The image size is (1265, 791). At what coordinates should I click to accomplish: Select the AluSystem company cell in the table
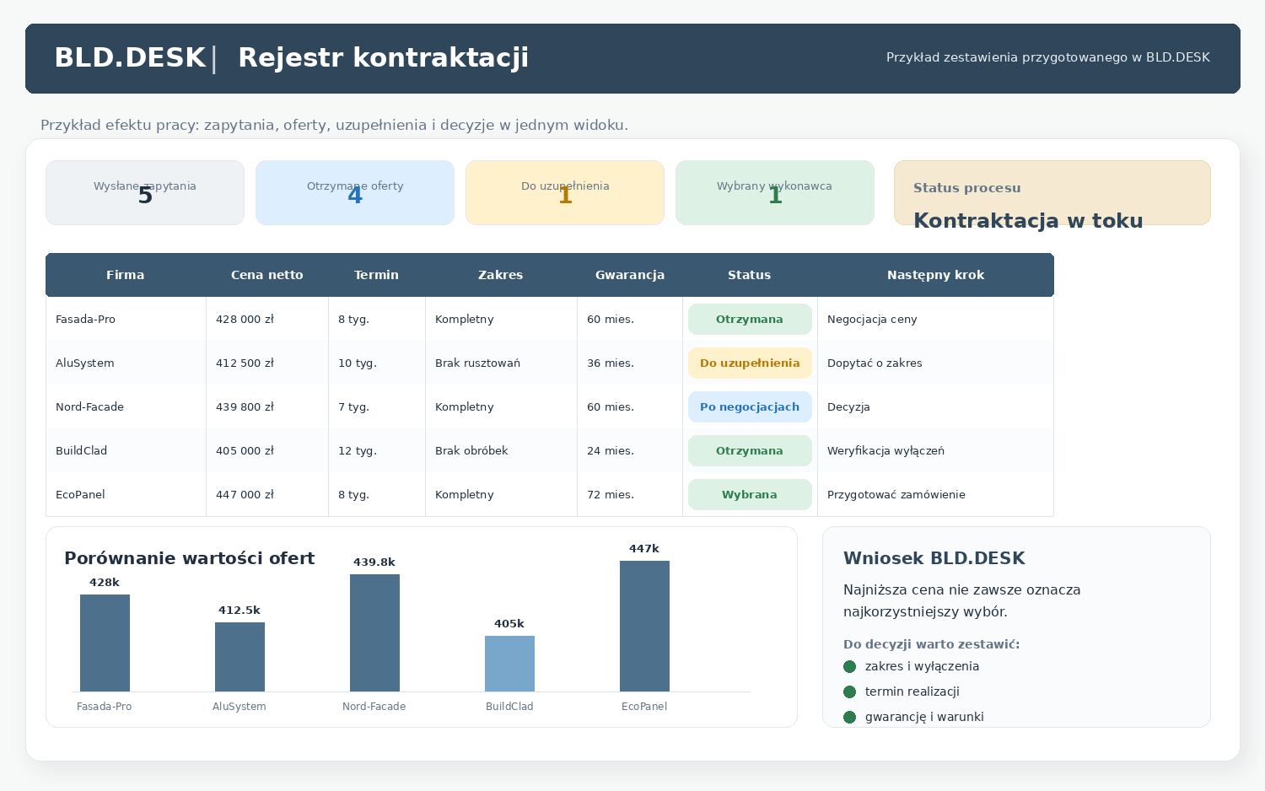pyautogui.click(x=126, y=363)
